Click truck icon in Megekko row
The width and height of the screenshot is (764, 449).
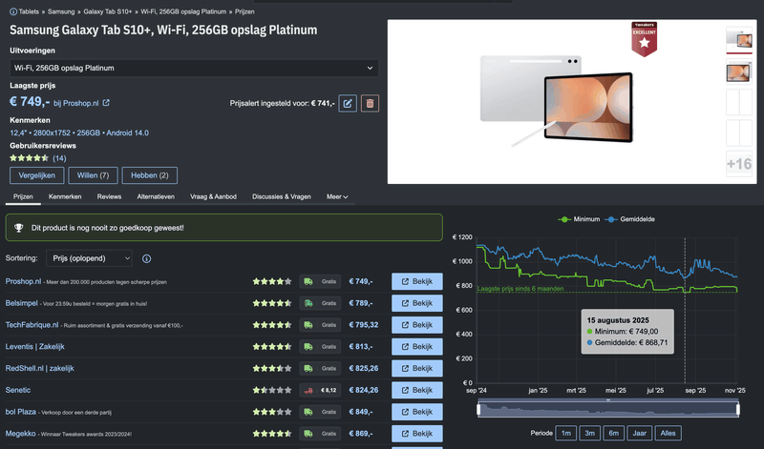308,434
